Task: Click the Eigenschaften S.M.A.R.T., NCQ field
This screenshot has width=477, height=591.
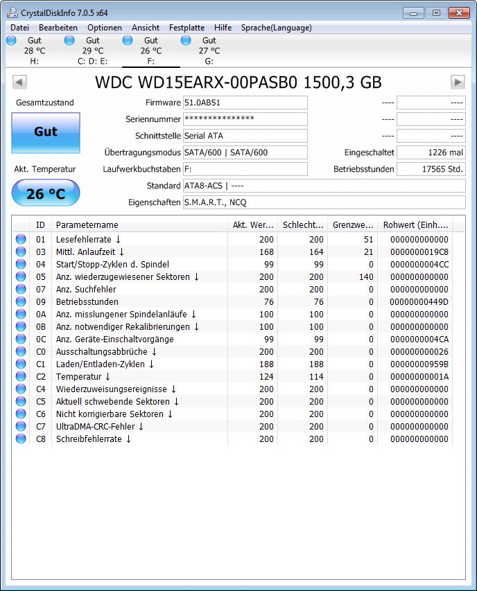Action: pyautogui.click(x=324, y=202)
